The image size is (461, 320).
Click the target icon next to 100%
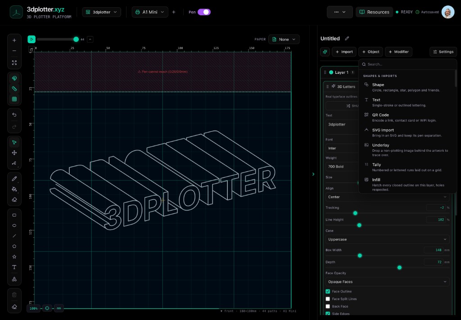pyautogui.click(x=47, y=308)
